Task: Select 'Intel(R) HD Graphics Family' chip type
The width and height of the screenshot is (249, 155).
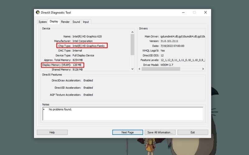Action: tap(88, 46)
